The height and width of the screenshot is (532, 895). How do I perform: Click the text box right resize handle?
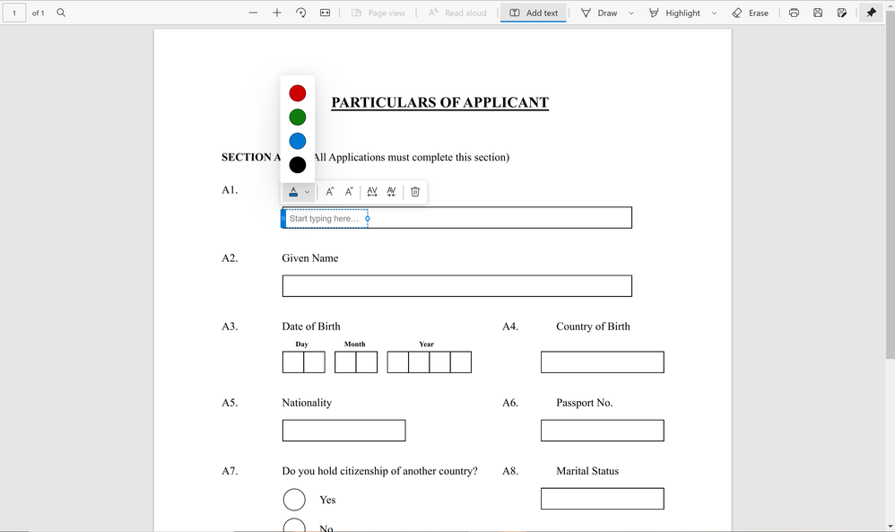coord(368,219)
